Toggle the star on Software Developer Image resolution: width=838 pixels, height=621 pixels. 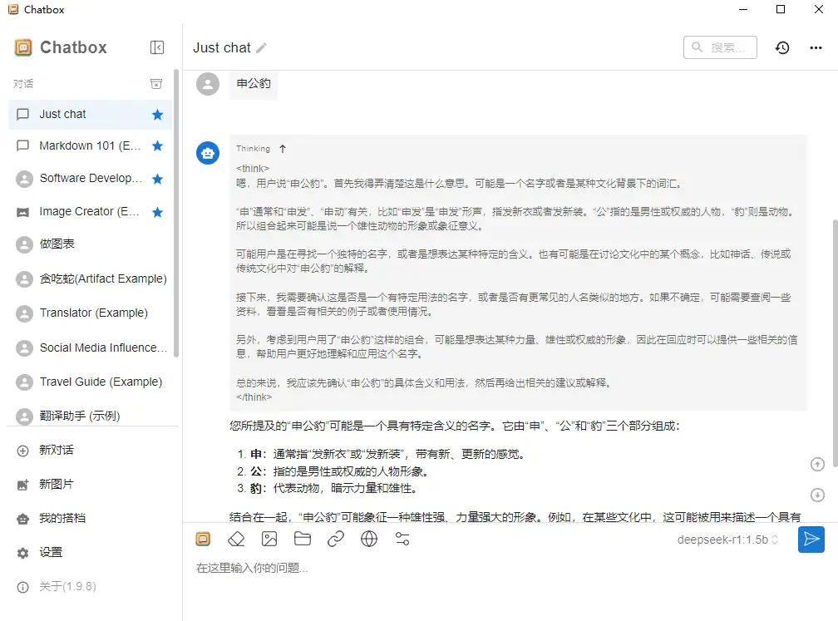pos(157,179)
